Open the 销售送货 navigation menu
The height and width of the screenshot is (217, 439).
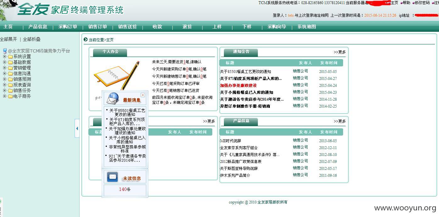[127, 27]
